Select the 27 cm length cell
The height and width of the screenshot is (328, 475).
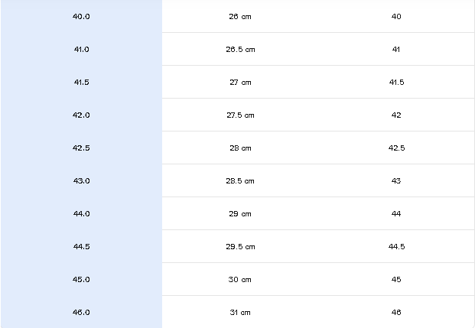point(240,82)
